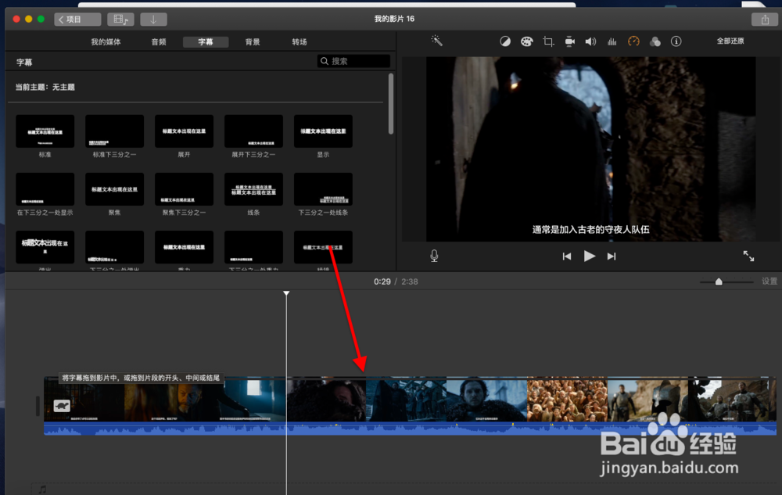Go back to 项目 list
Viewport: 782px width, 495px height.
77,20
